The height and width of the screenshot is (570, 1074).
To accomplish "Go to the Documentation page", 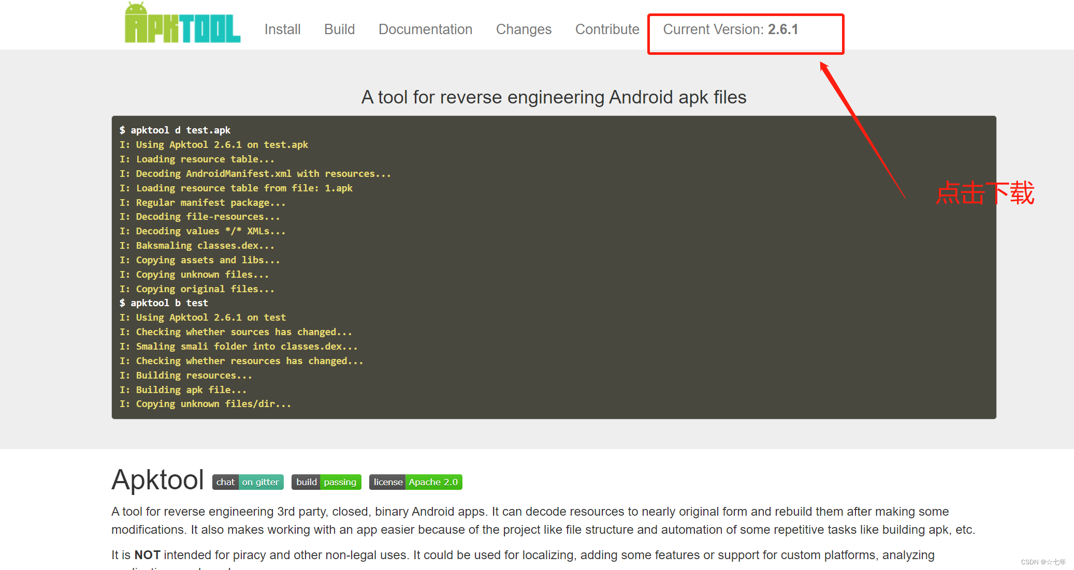I will (425, 29).
